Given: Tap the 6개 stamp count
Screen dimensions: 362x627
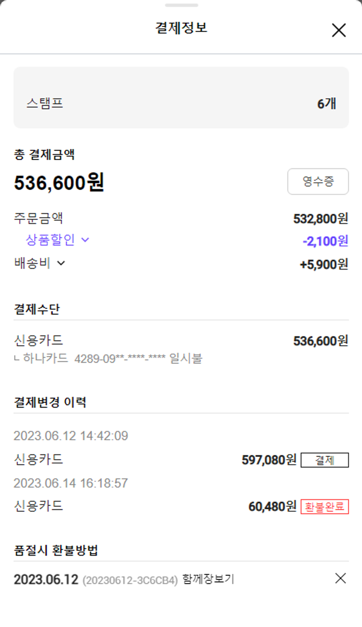Looking at the screenshot, I should 326,103.
